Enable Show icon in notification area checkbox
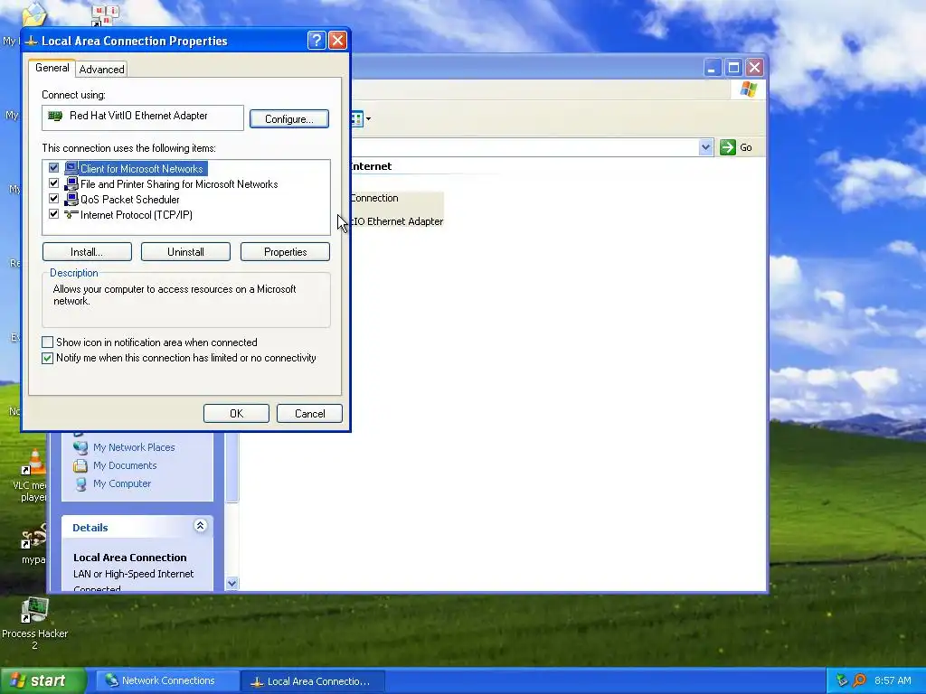Viewport: 926px width, 694px height. [48, 342]
